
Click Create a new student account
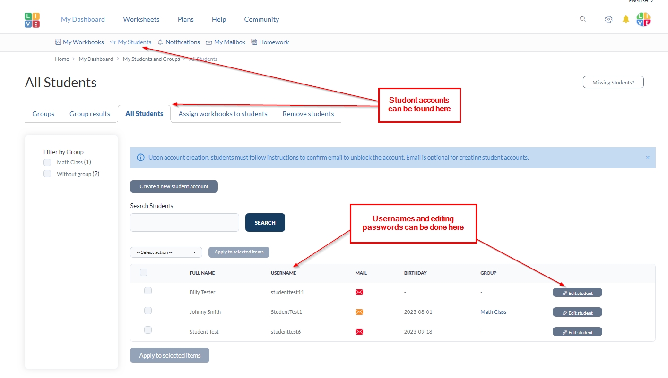click(x=174, y=186)
